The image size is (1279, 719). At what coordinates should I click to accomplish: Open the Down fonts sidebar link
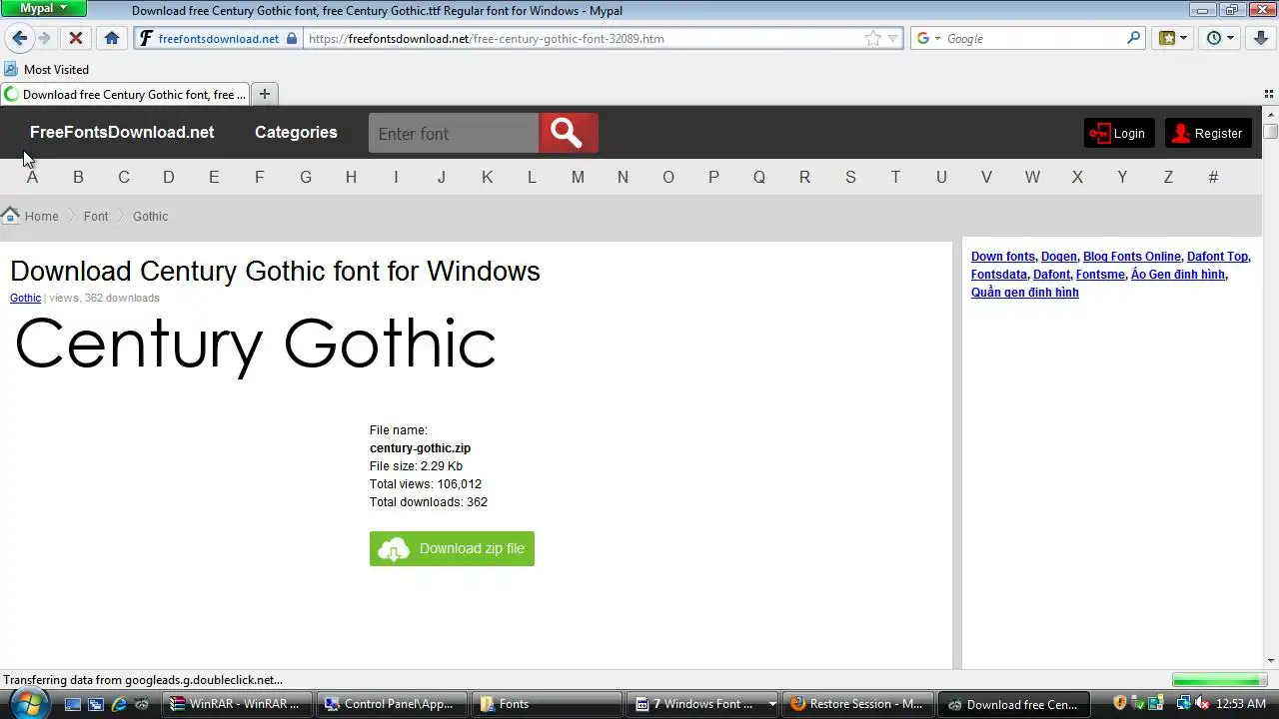[x=1003, y=257]
